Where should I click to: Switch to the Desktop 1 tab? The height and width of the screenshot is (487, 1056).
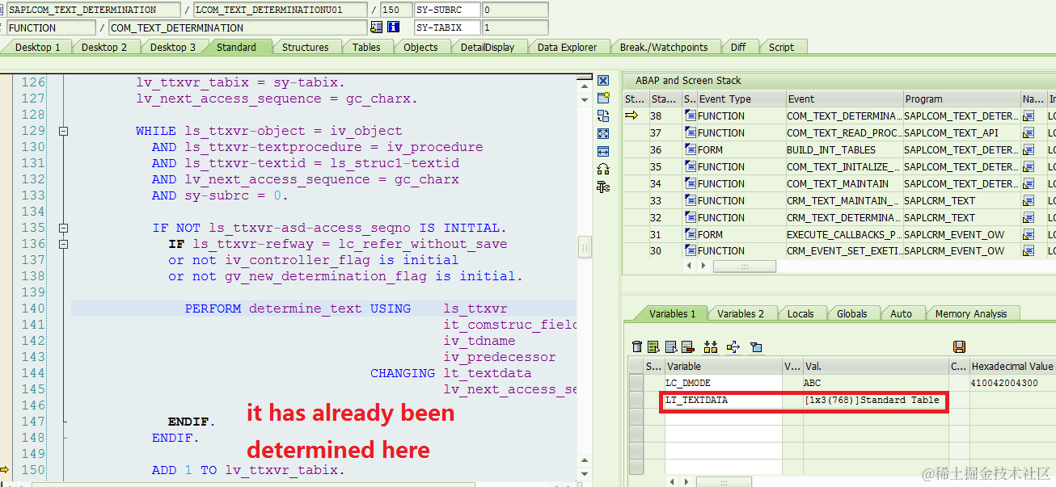tap(38, 47)
